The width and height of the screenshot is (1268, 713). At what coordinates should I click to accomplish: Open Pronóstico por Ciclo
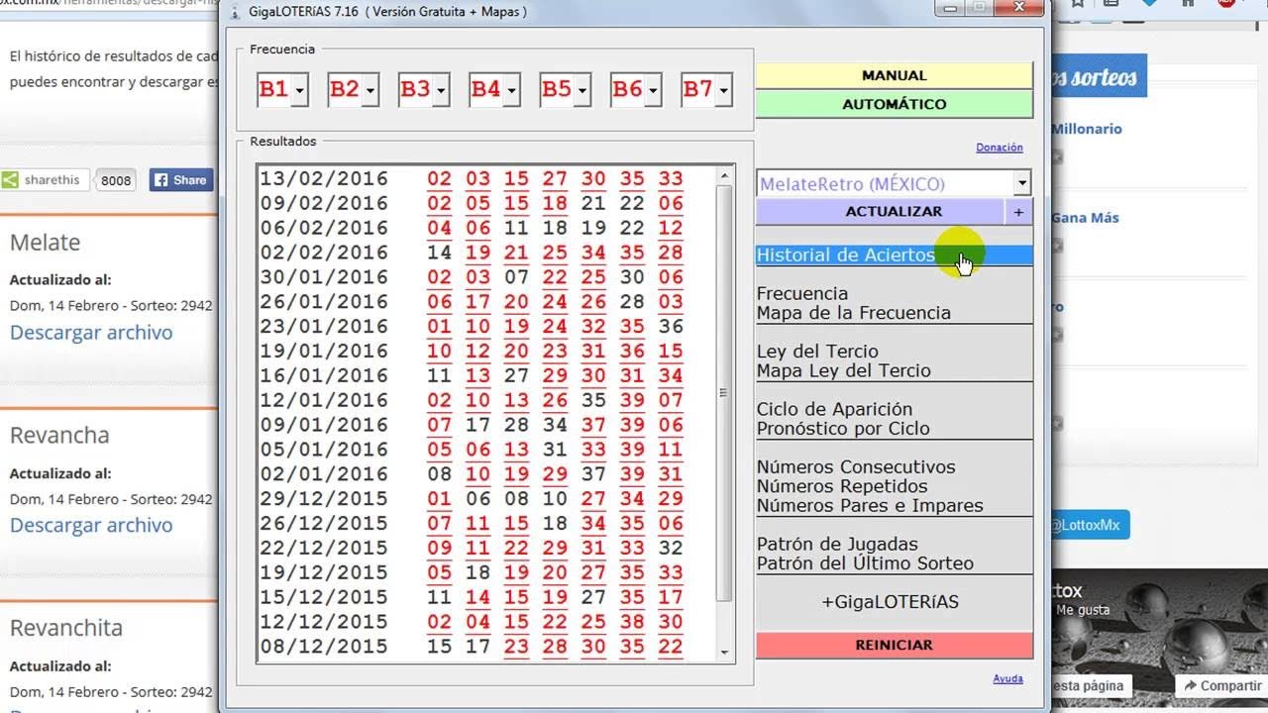point(843,429)
